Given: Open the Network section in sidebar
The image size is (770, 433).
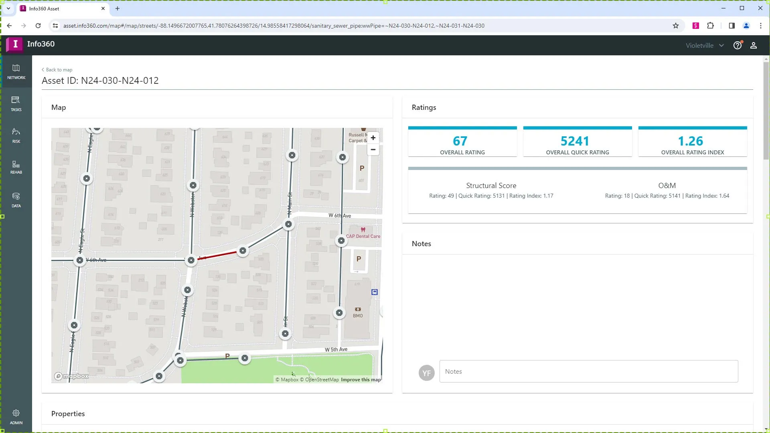Looking at the screenshot, I should [x=16, y=72].
